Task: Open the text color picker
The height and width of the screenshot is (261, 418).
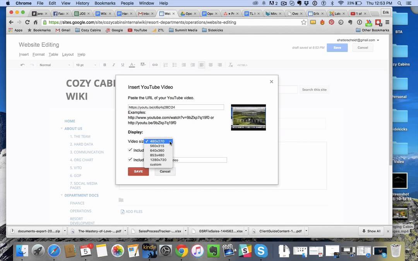Action: coord(132,65)
